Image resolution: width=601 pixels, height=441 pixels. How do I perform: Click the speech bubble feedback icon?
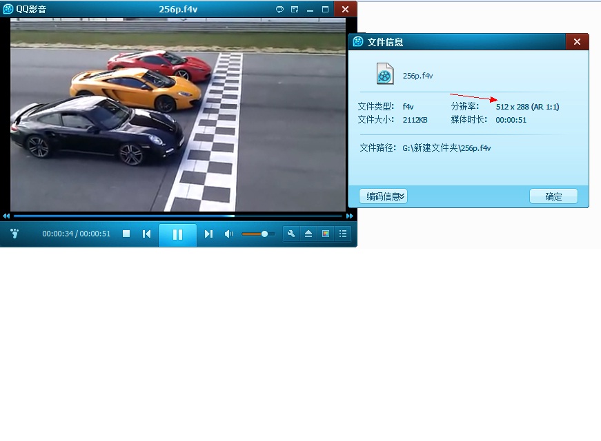click(x=279, y=9)
